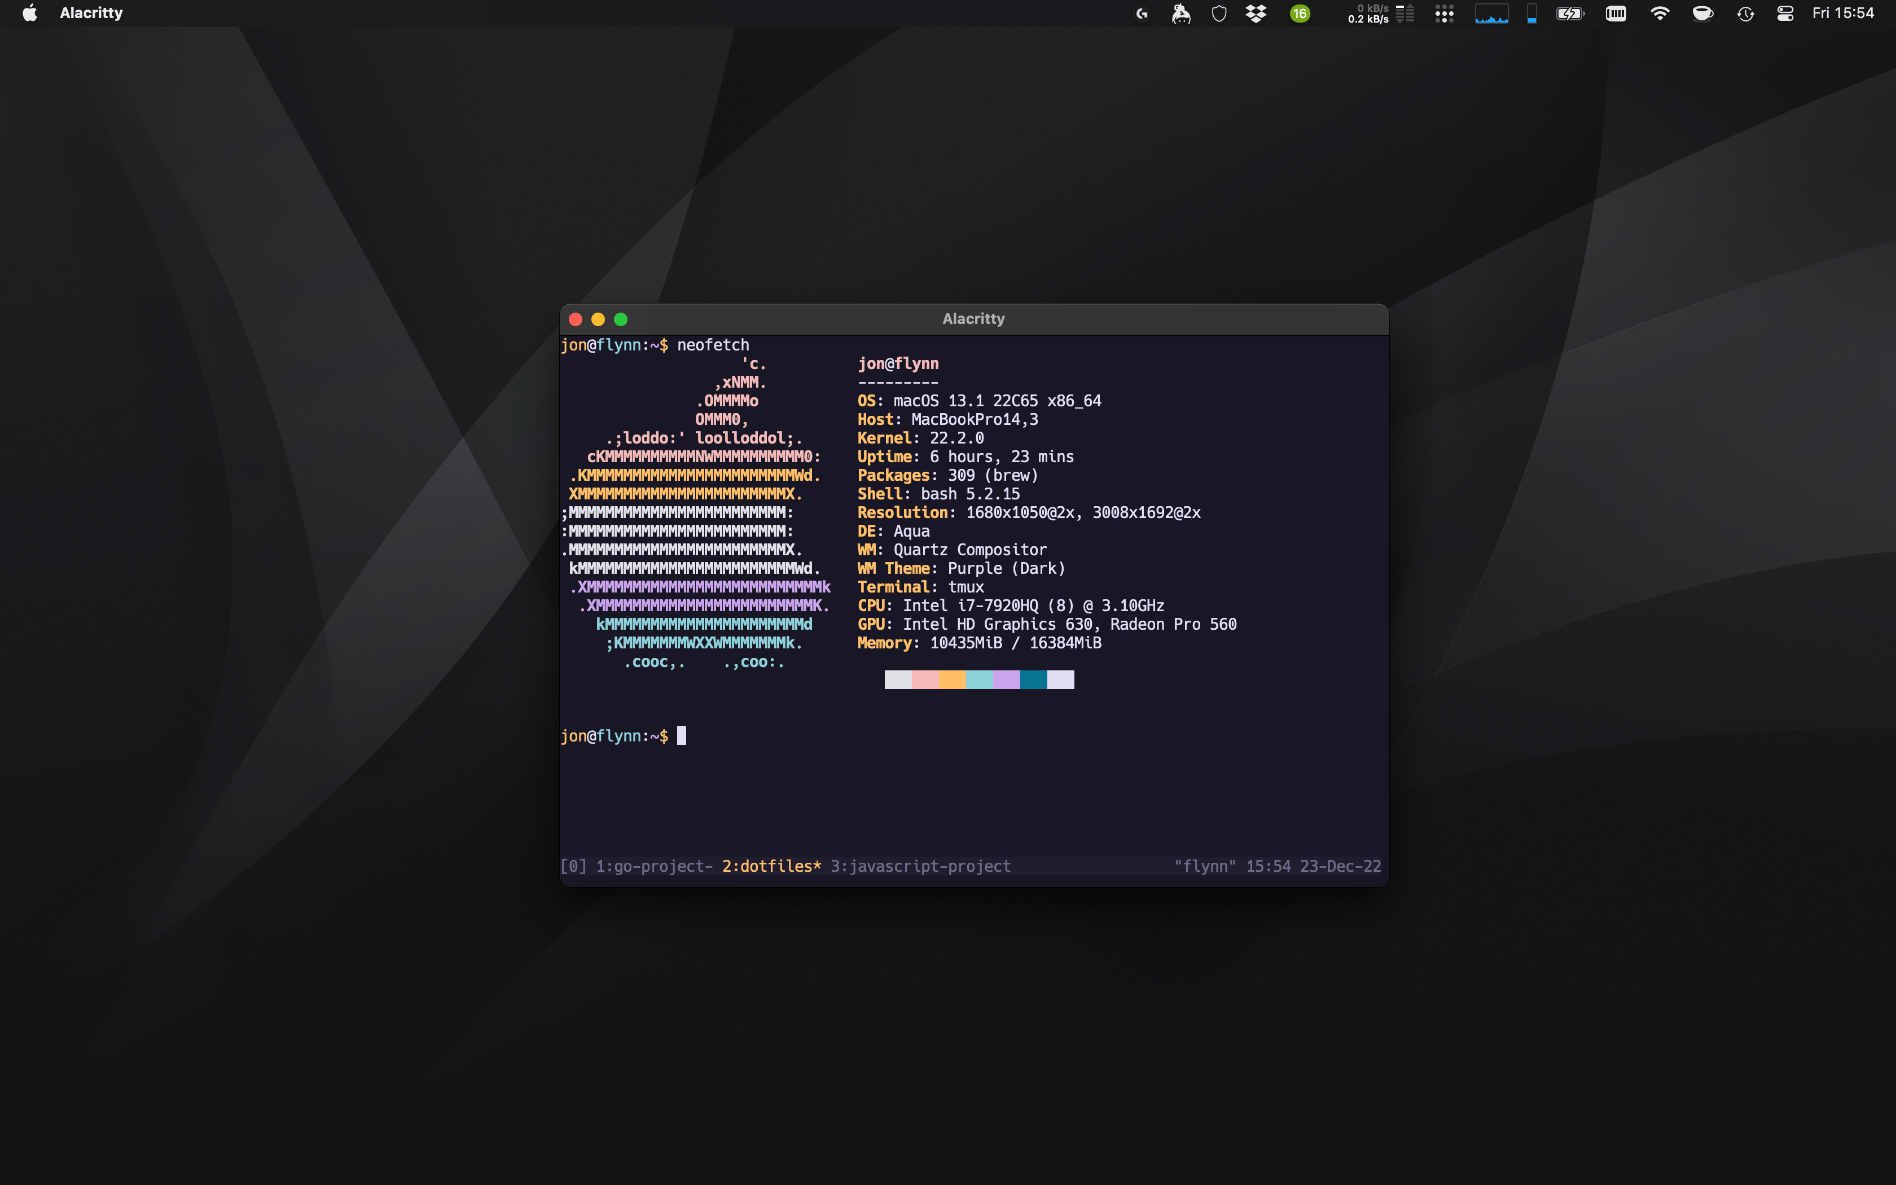Screen dimensions: 1896x1185
Task: Open the battery charging status icon
Action: [x=1570, y=14]
